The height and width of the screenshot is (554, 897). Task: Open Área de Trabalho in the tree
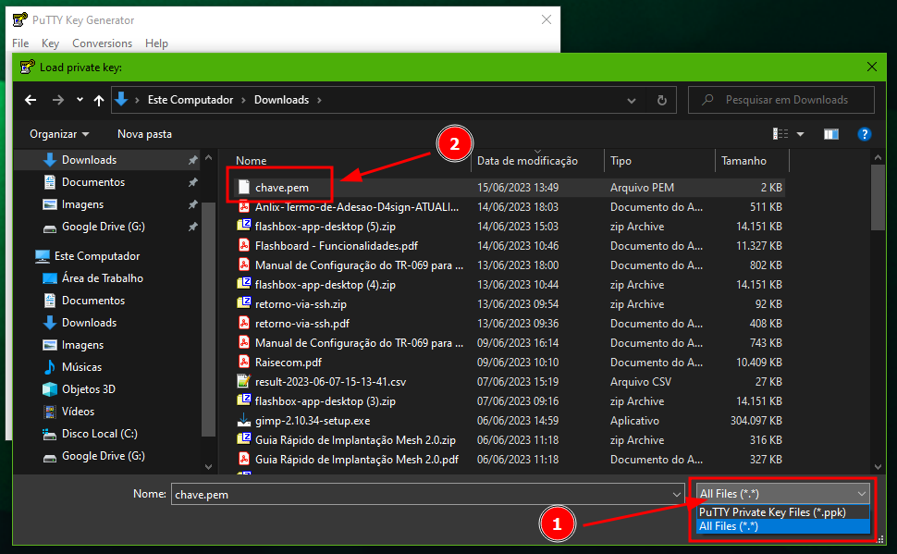[102, 278]
